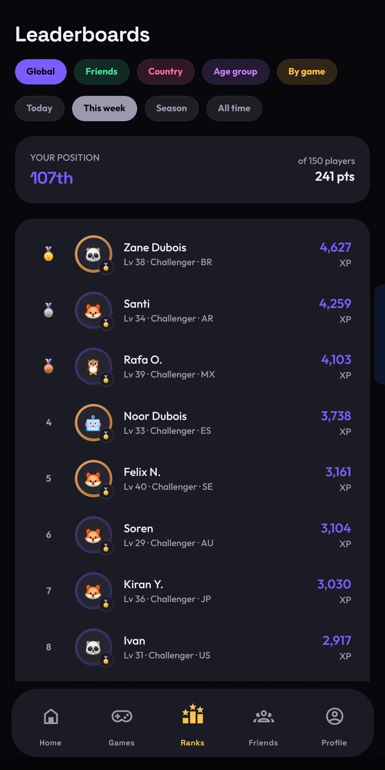
Task: Tap the Games controller icon
Action: (x=122, y=717)
